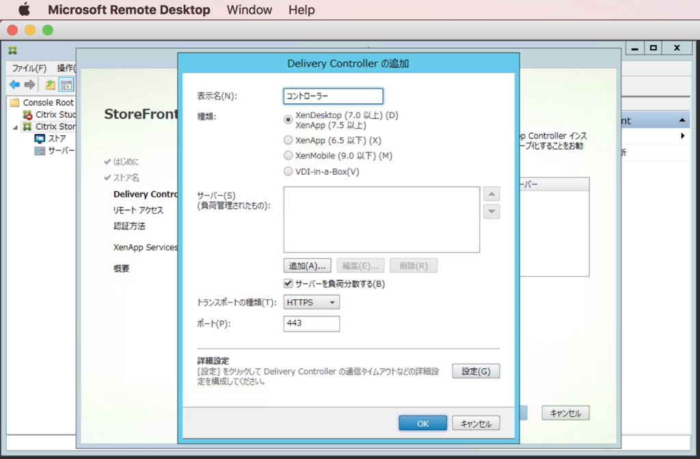Open the Window menu
This screenshot has height=459, width=700.
249,10
